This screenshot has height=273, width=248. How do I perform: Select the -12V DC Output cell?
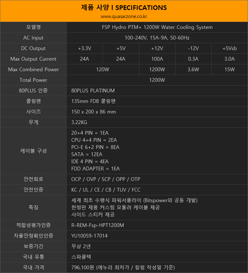tap(193, 49)
